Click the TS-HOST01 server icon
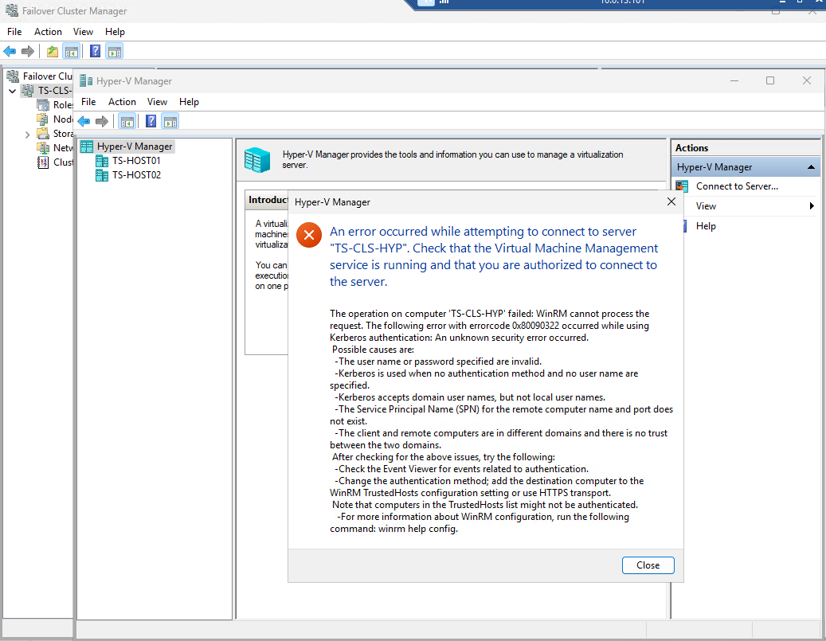826x641 pixels. click(102, 161)
